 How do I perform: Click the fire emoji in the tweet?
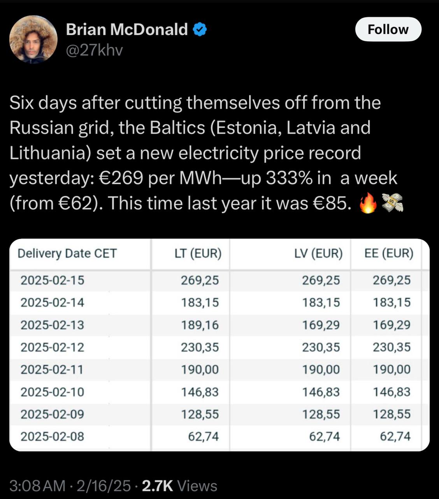[x=368, y=203]
